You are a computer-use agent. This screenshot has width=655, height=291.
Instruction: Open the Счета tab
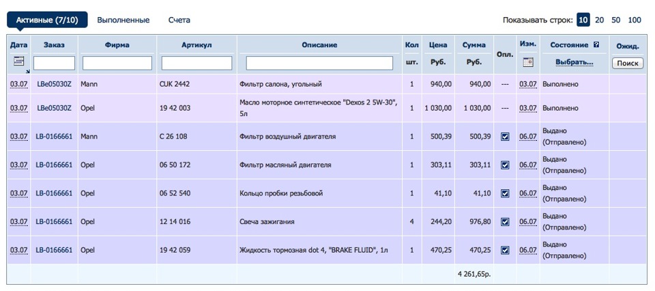coord(179,20)
